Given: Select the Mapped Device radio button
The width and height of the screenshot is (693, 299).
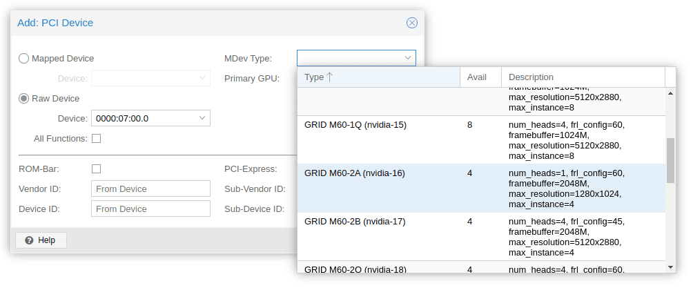Looking at the screenshot, I should click(x=24, y=59).
